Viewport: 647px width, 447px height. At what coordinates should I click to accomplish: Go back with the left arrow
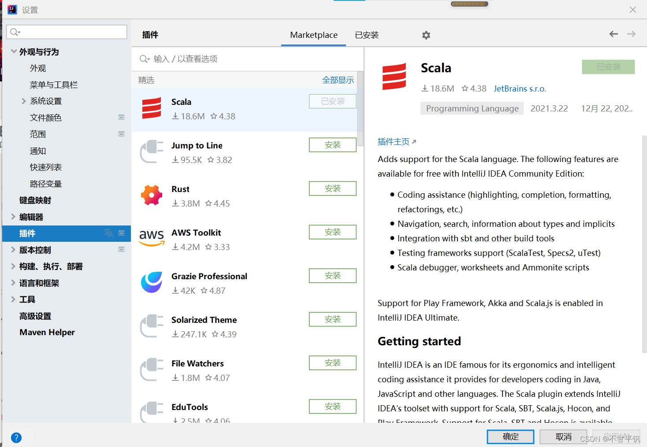(x=614, y=34)
